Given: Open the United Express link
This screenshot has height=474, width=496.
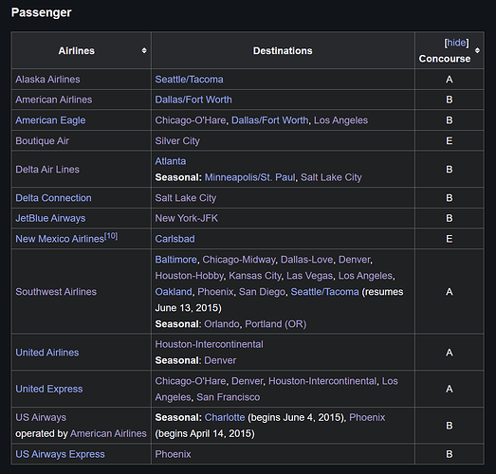Looking at the screenshot, I should click(49, 389).
